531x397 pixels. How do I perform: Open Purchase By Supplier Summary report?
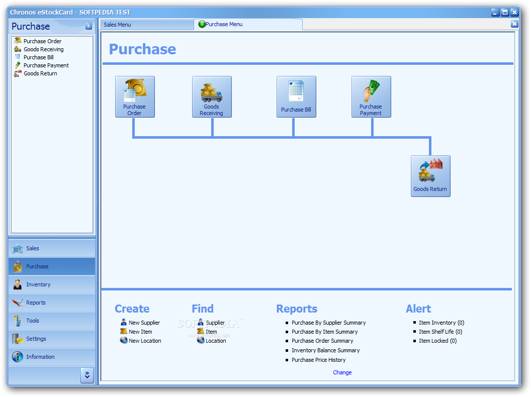(328, 323)
